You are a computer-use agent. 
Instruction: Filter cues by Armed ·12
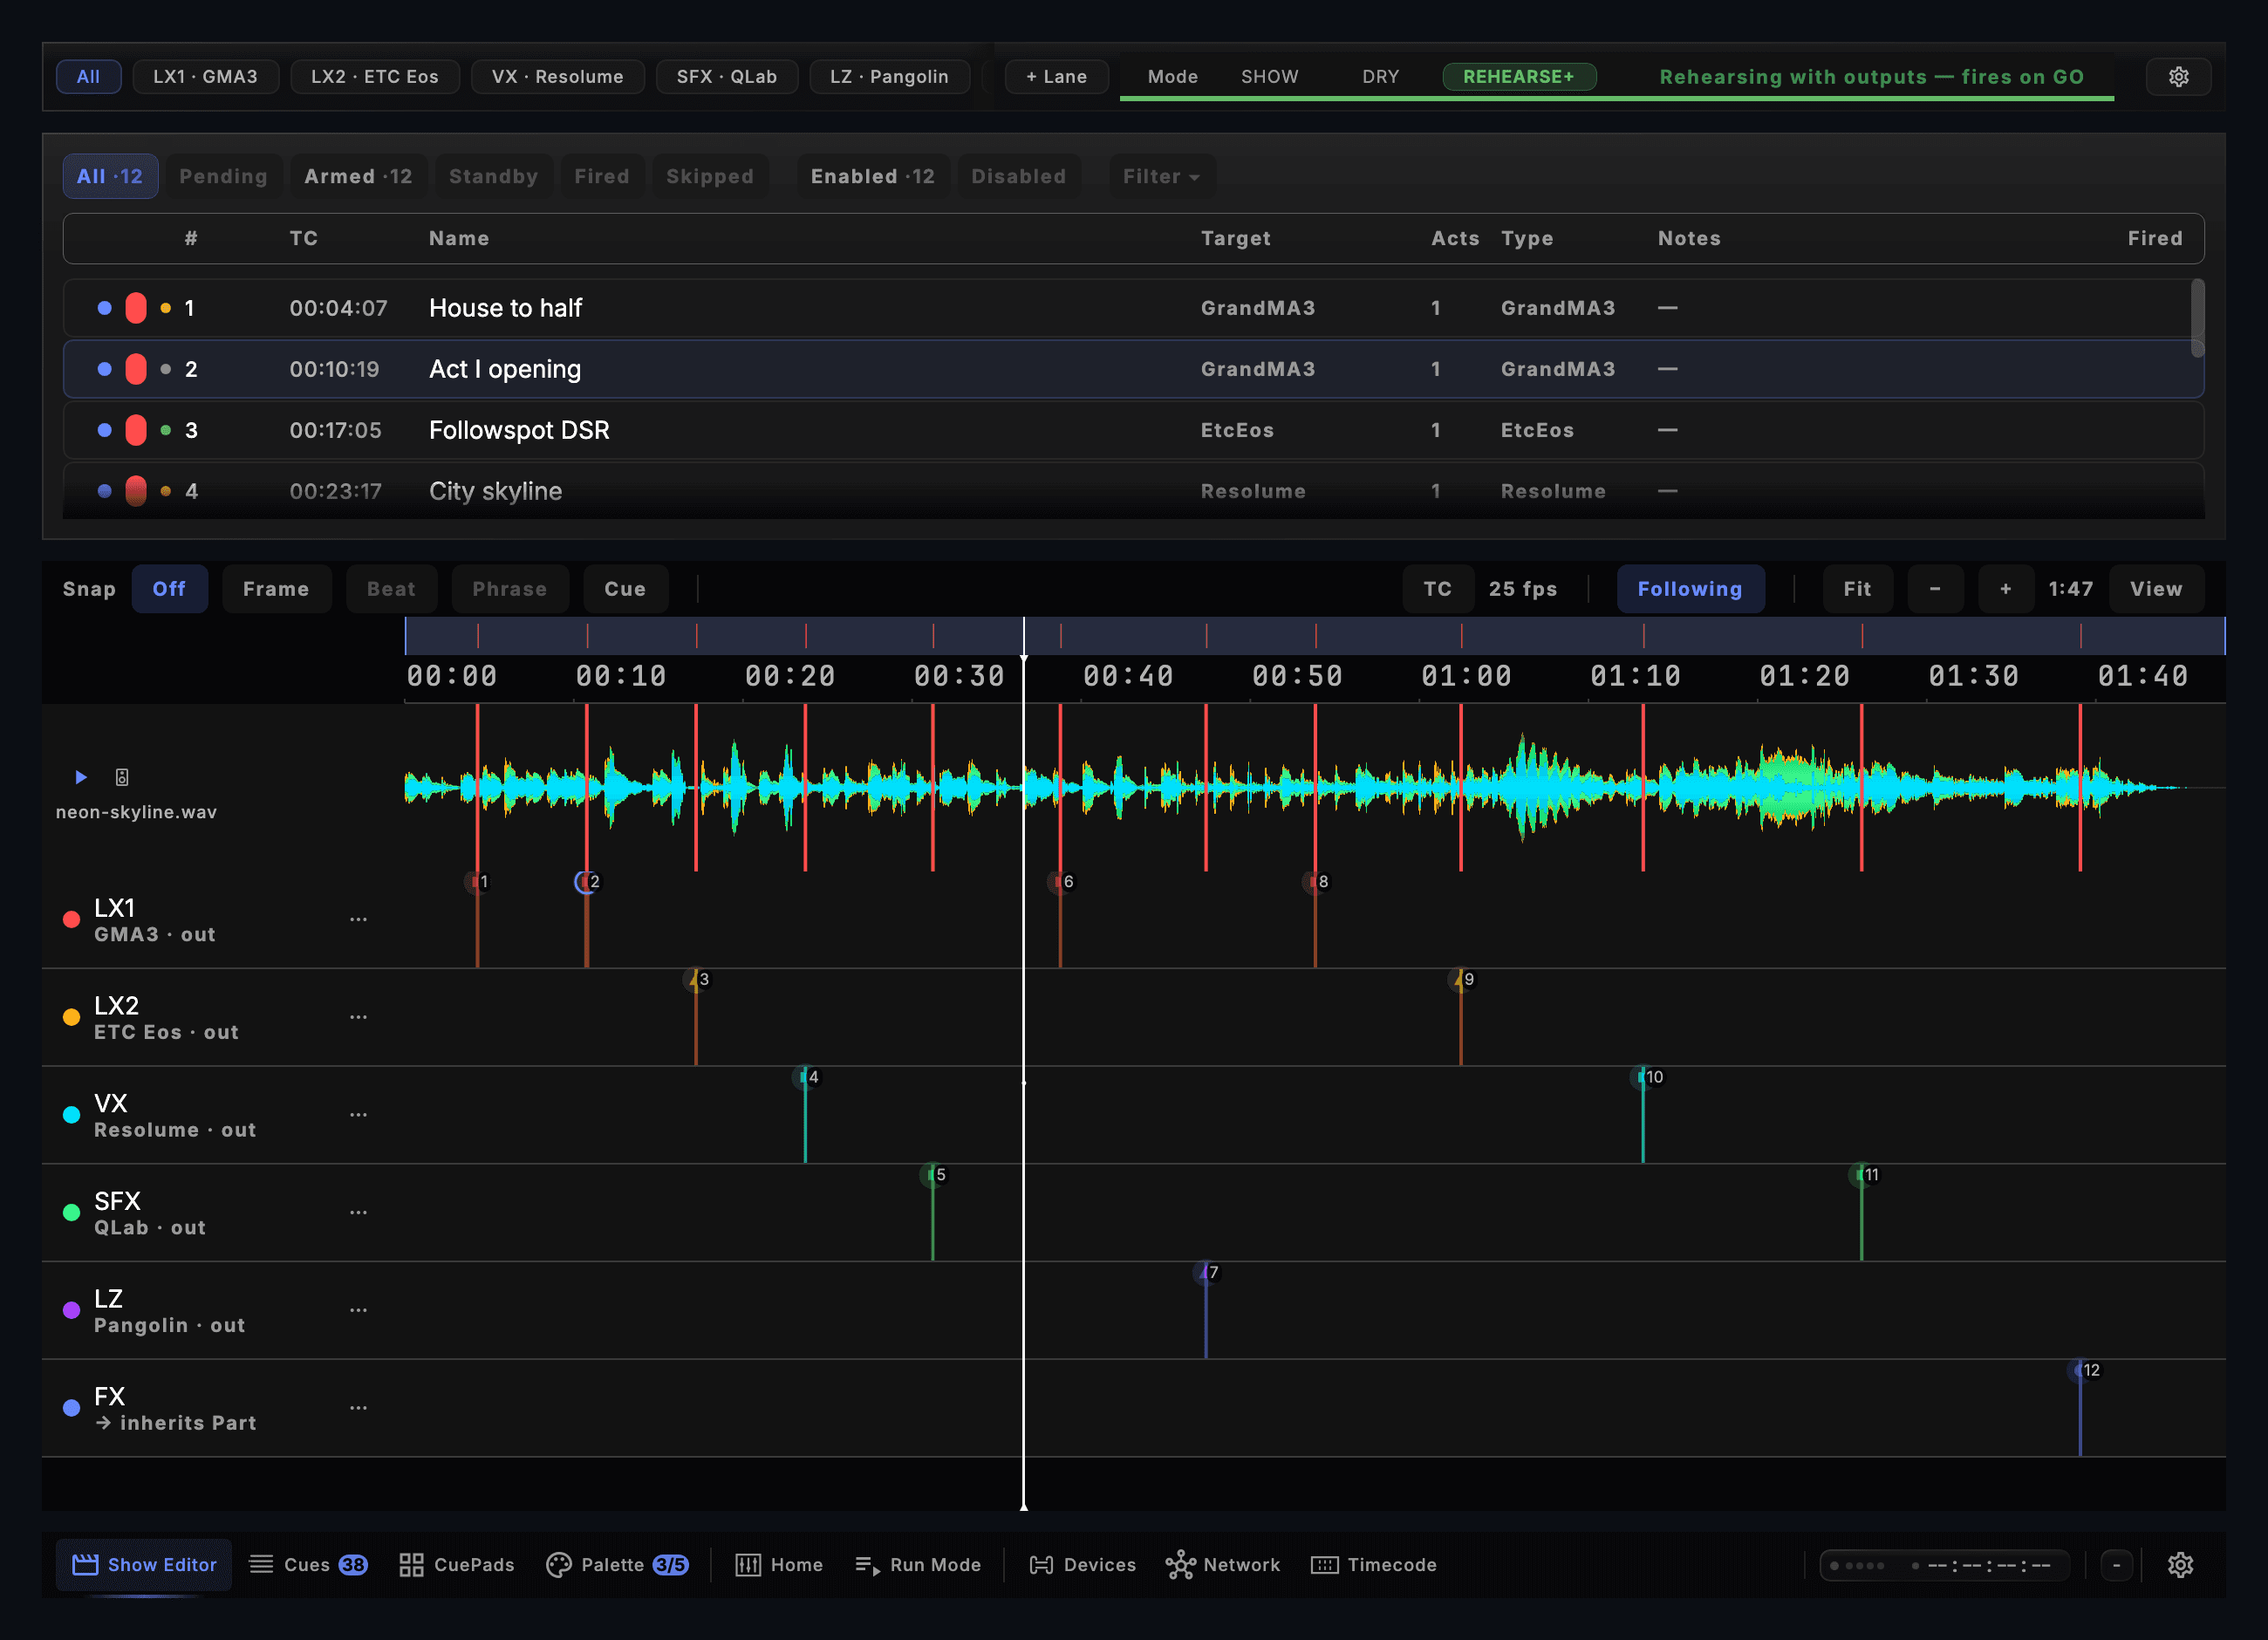(x=358, y=176)
